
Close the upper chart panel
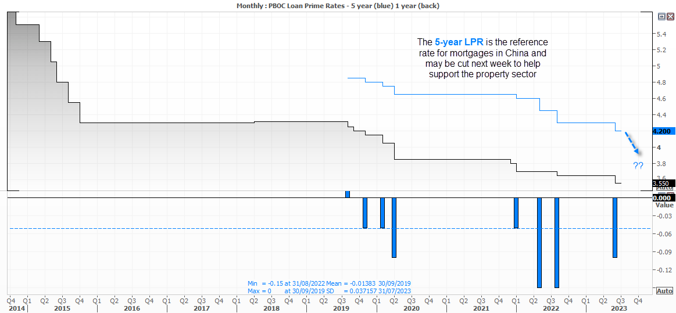click(x=670, y=17)
